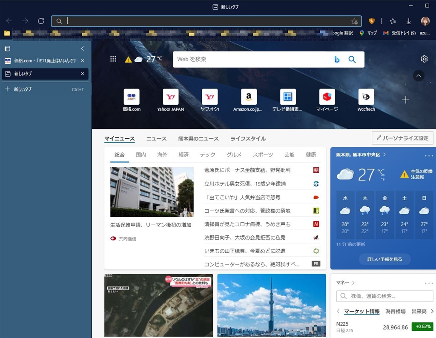Open the Downloads icon
Screen dimensions: 436x338
coord(408,21)
